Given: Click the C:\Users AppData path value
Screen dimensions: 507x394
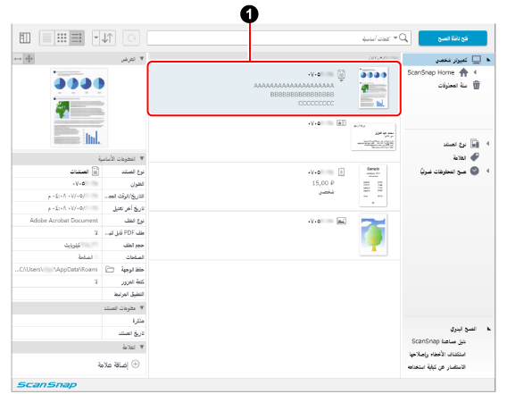Looking at the screenshot, I should (56, 269).
